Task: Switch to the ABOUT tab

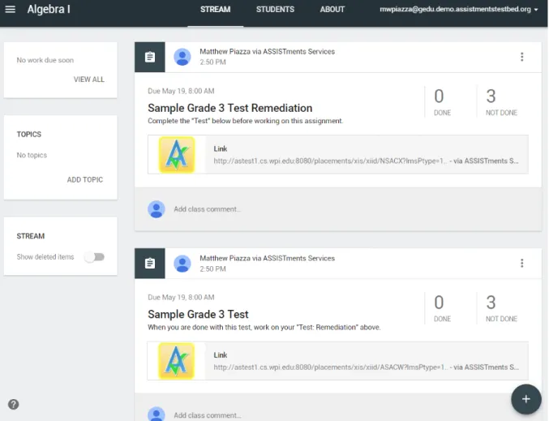Action: click(332, 10)
